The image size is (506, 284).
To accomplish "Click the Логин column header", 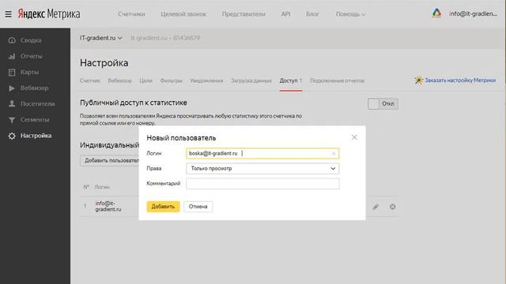I will point(102,187).
